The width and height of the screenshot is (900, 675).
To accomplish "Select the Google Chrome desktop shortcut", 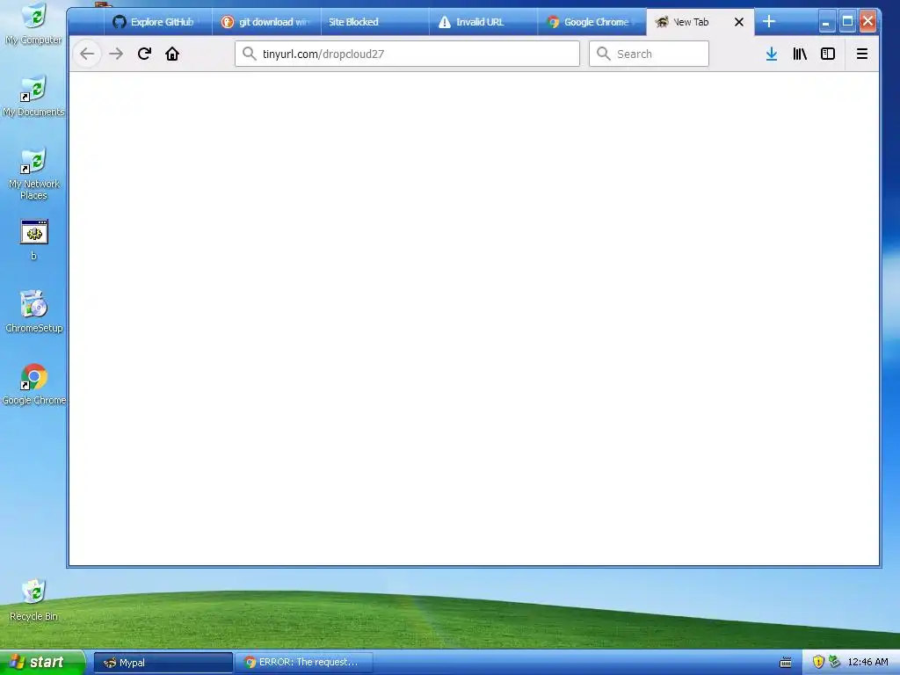I will [34, 384].
